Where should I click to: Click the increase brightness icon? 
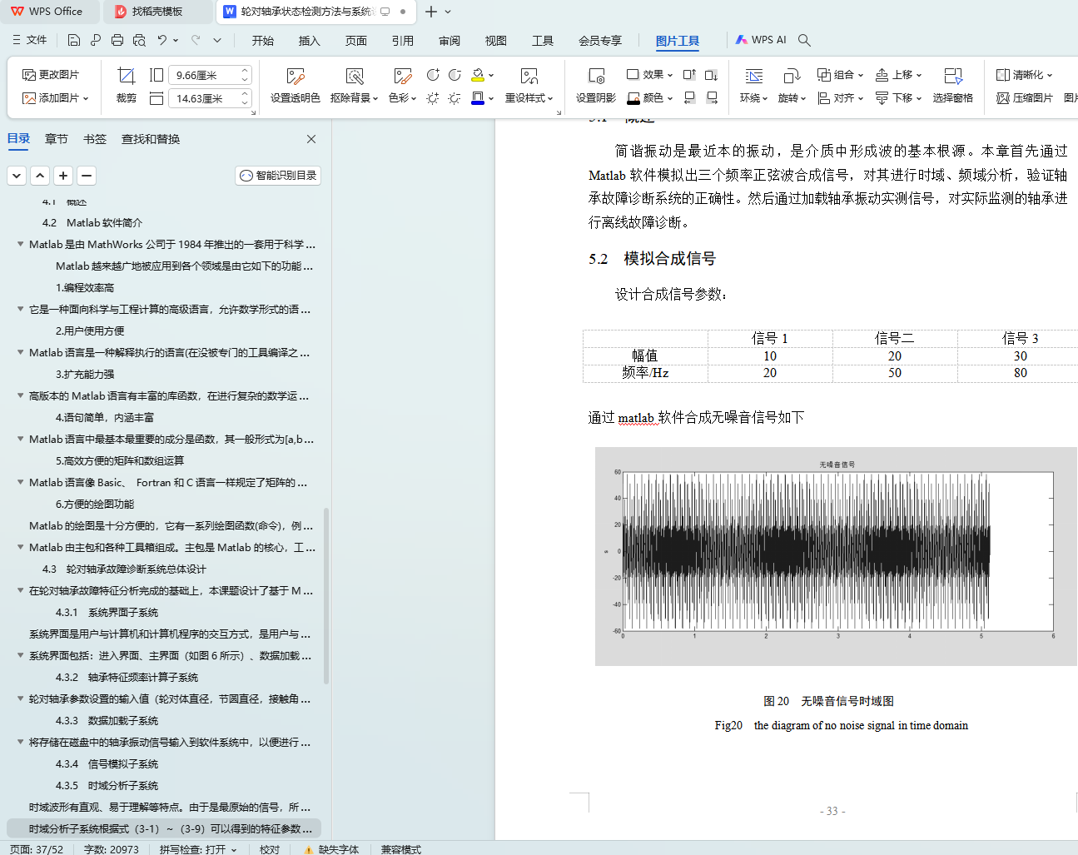click(433, 98)
